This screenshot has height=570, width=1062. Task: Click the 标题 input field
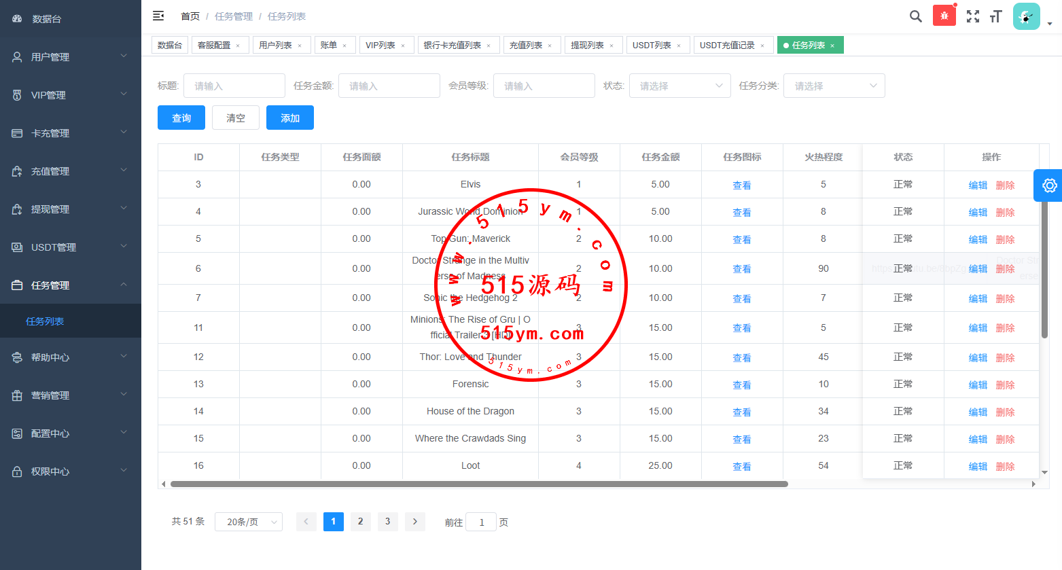pos(234,86)
